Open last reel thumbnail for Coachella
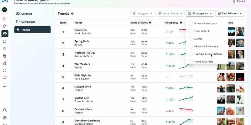Screen dimensions: 251x125 click(240, 32)
